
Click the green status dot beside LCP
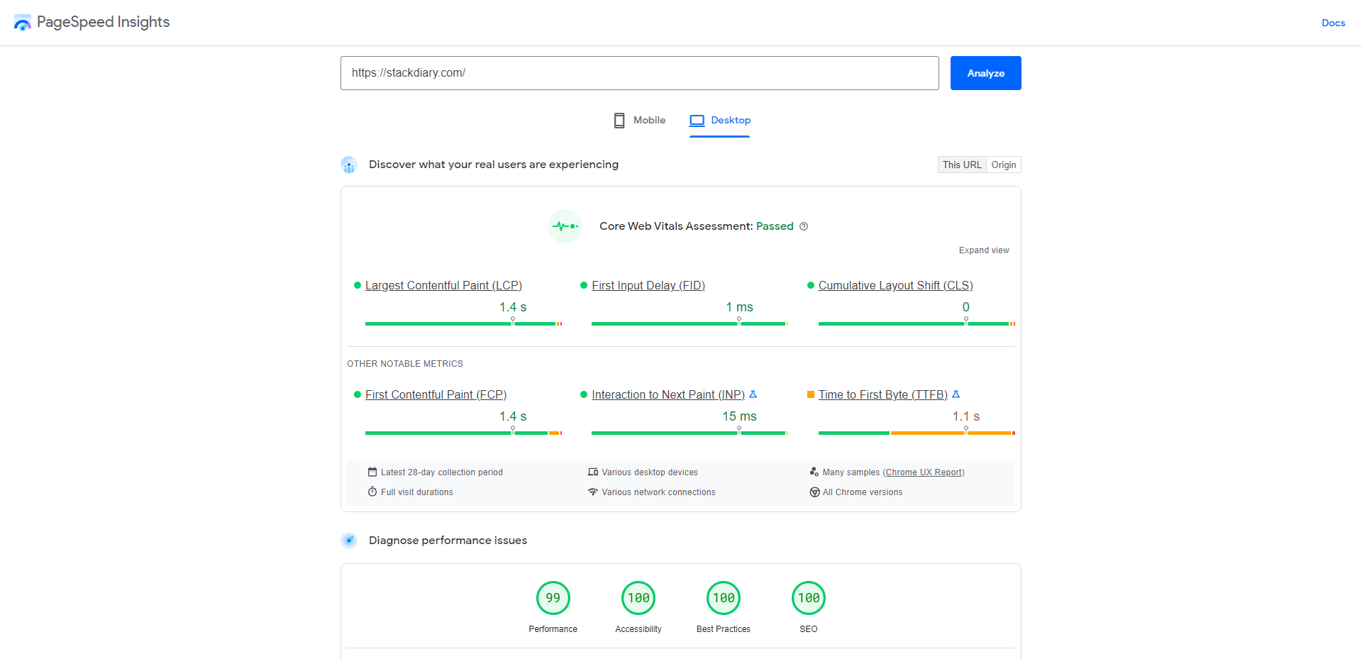358,285
